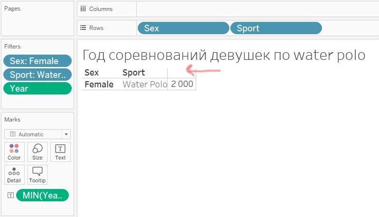Screen dimensions: 379x217
Task: Click the Columns shelf icon
Action: [x=83, y=9]
